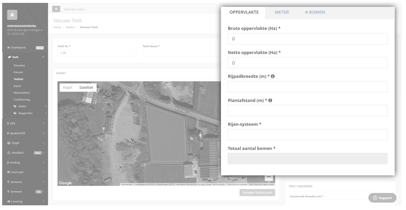Select the Levering truck icon
Viewport: 406px width, 210px height.
(x=9, y=201)
